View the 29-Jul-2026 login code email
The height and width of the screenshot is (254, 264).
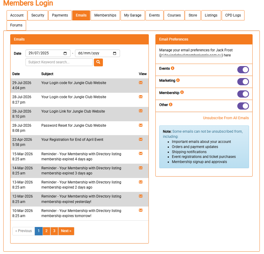pyautogui.click(x=141, y=83)
